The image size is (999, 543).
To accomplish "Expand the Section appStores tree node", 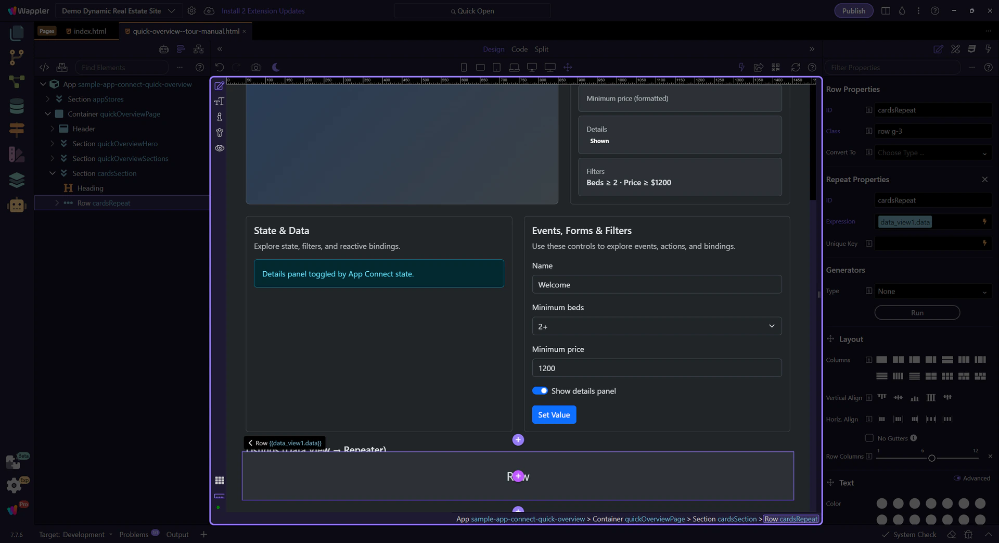I will click(x=48, y=99).
